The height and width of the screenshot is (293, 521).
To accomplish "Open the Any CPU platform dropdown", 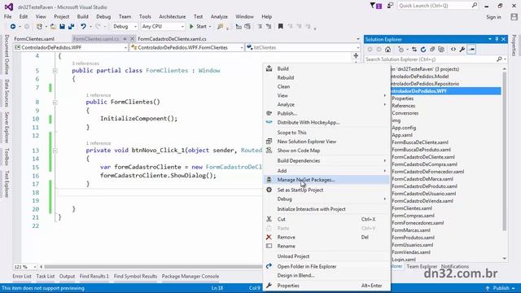I will click(x=163, y=27).
